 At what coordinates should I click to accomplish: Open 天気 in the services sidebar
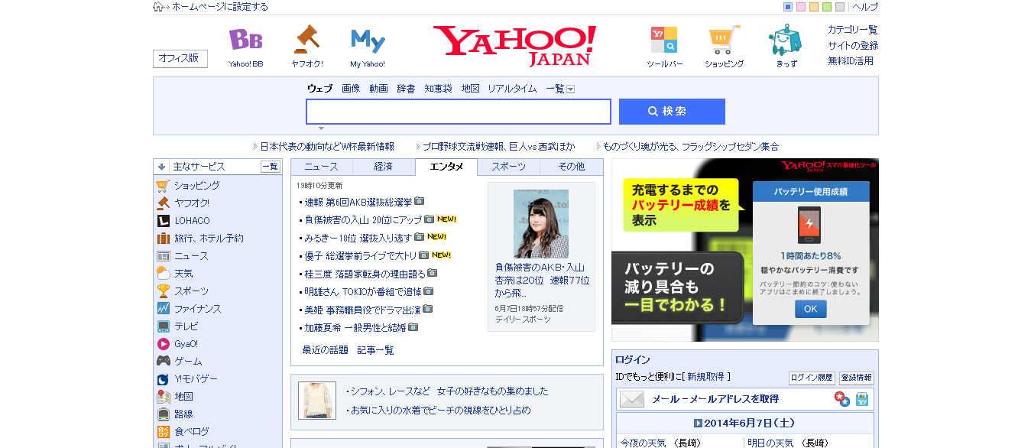pyautogui.click(x=183, y=274)
